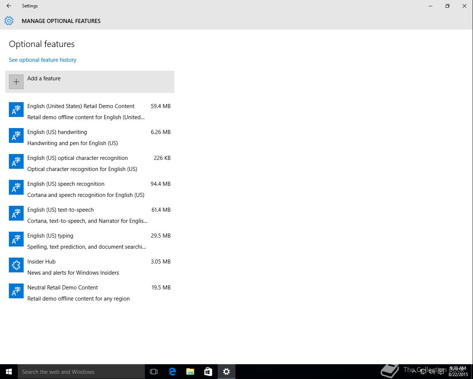Open the Action Center notifications icon
The width and height of the screenshot is (473, 379).
click(x=441, y=372)
